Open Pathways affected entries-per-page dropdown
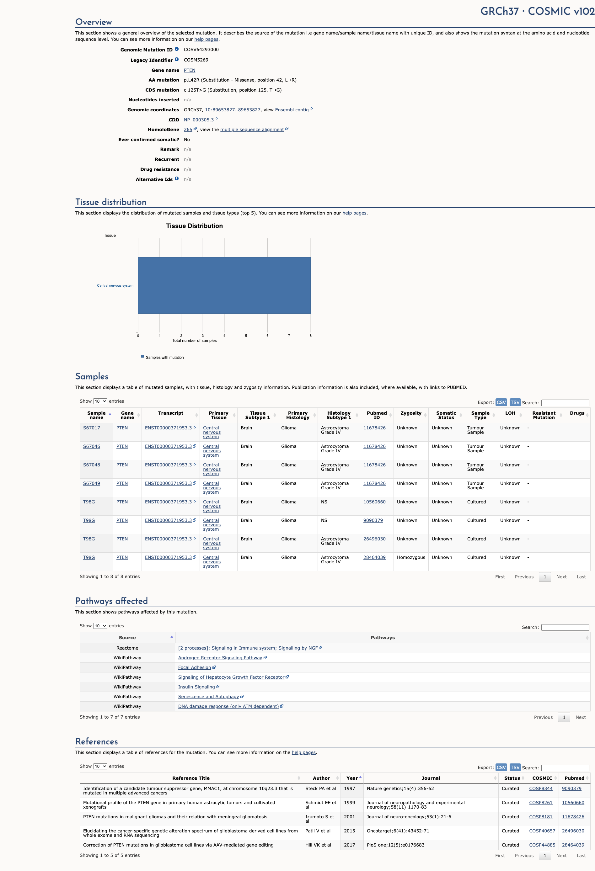Viewport: 595px width, 871px height. (100, 625)
